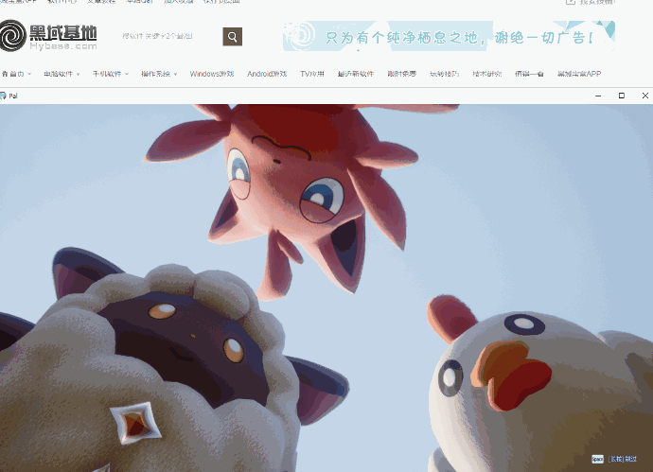Minimize the Pal game window
Viewport: 653px width, 472px height.
[x=598, y=96]
